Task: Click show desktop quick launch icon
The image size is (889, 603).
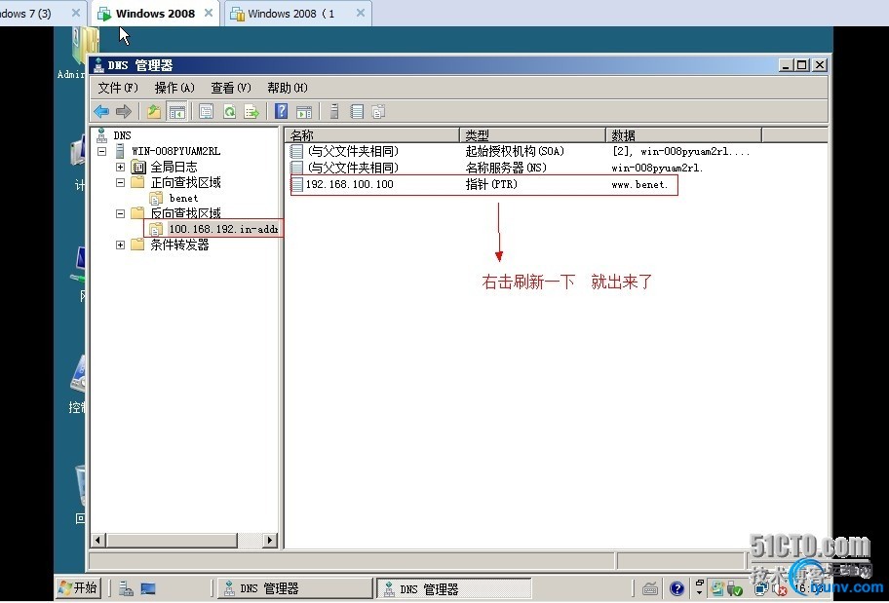Action: click(x=148, y=588)
